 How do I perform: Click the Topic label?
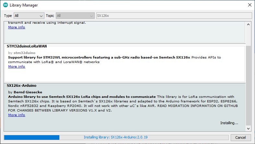pos(50,16)
